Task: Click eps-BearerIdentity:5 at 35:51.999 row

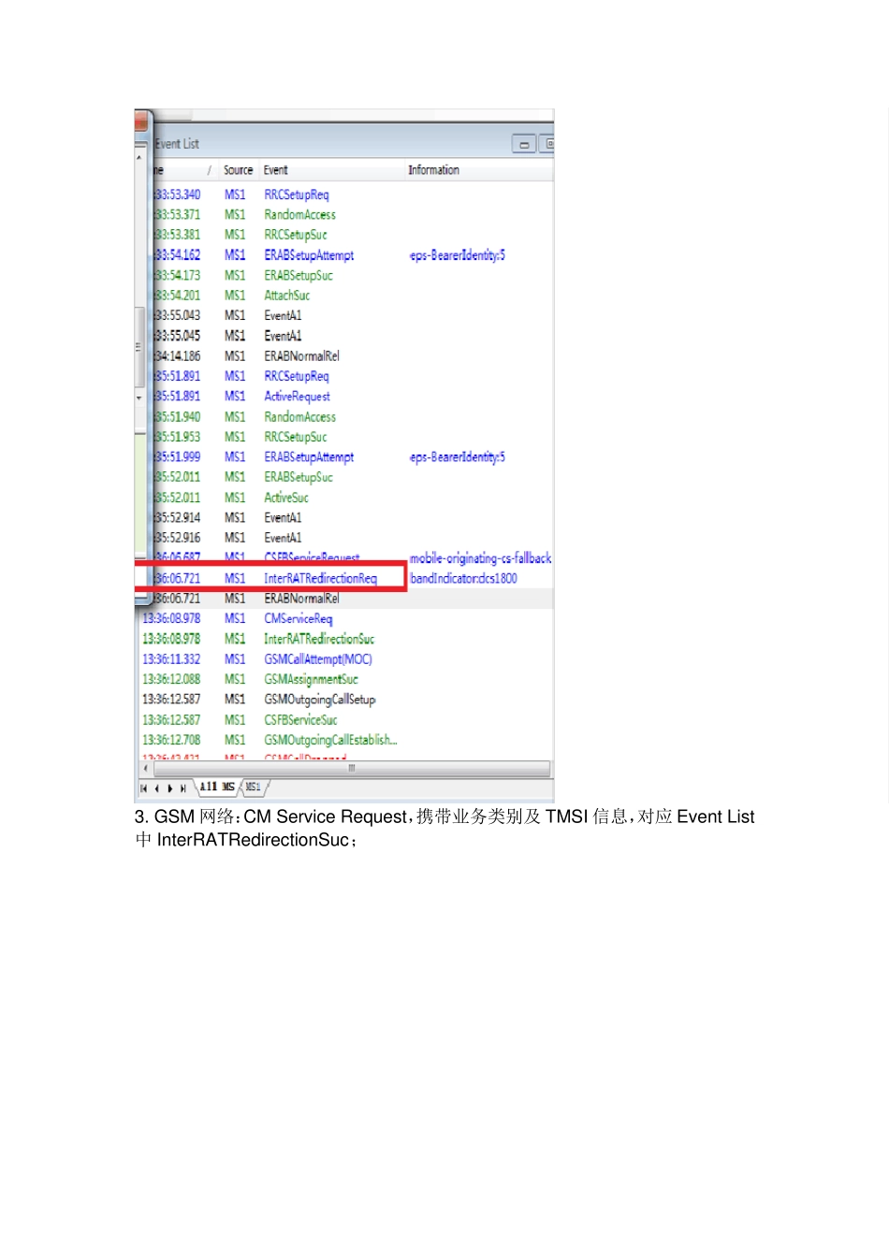Action: [458, 457]
